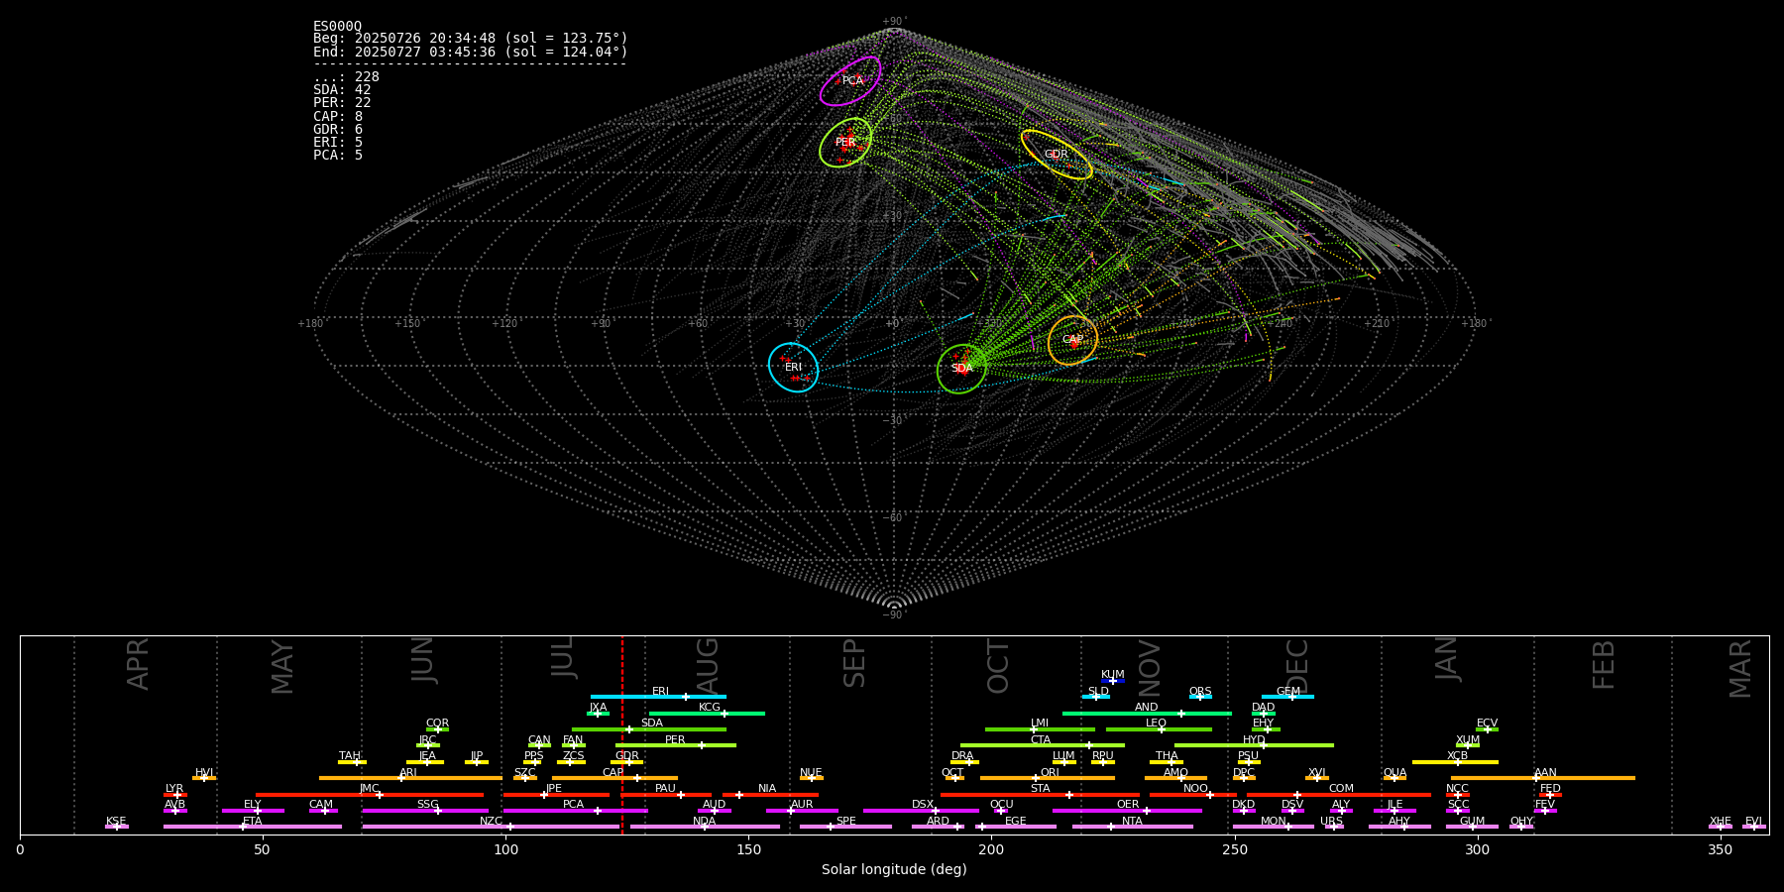
Task: Select the 'APR' month label
Action: [138, 664]
